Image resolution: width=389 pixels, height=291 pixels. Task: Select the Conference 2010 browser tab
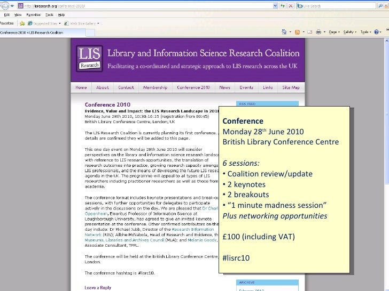click(x=43, y=33)
